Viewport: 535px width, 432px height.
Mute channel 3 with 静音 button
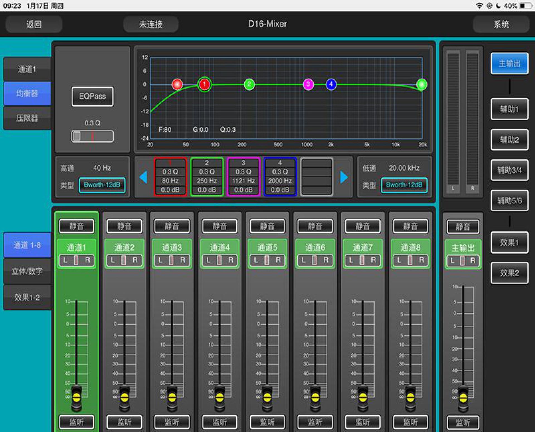tap(172, 226)
